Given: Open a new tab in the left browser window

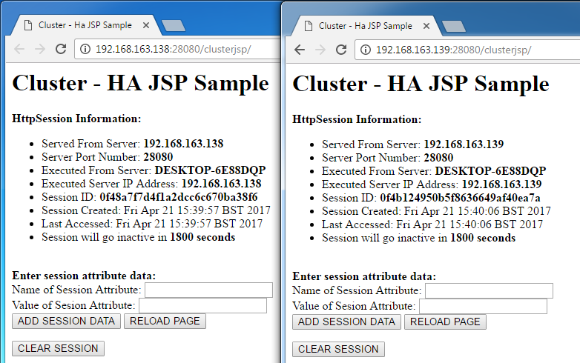Looking at the screenshot, I should click(173, 26).
